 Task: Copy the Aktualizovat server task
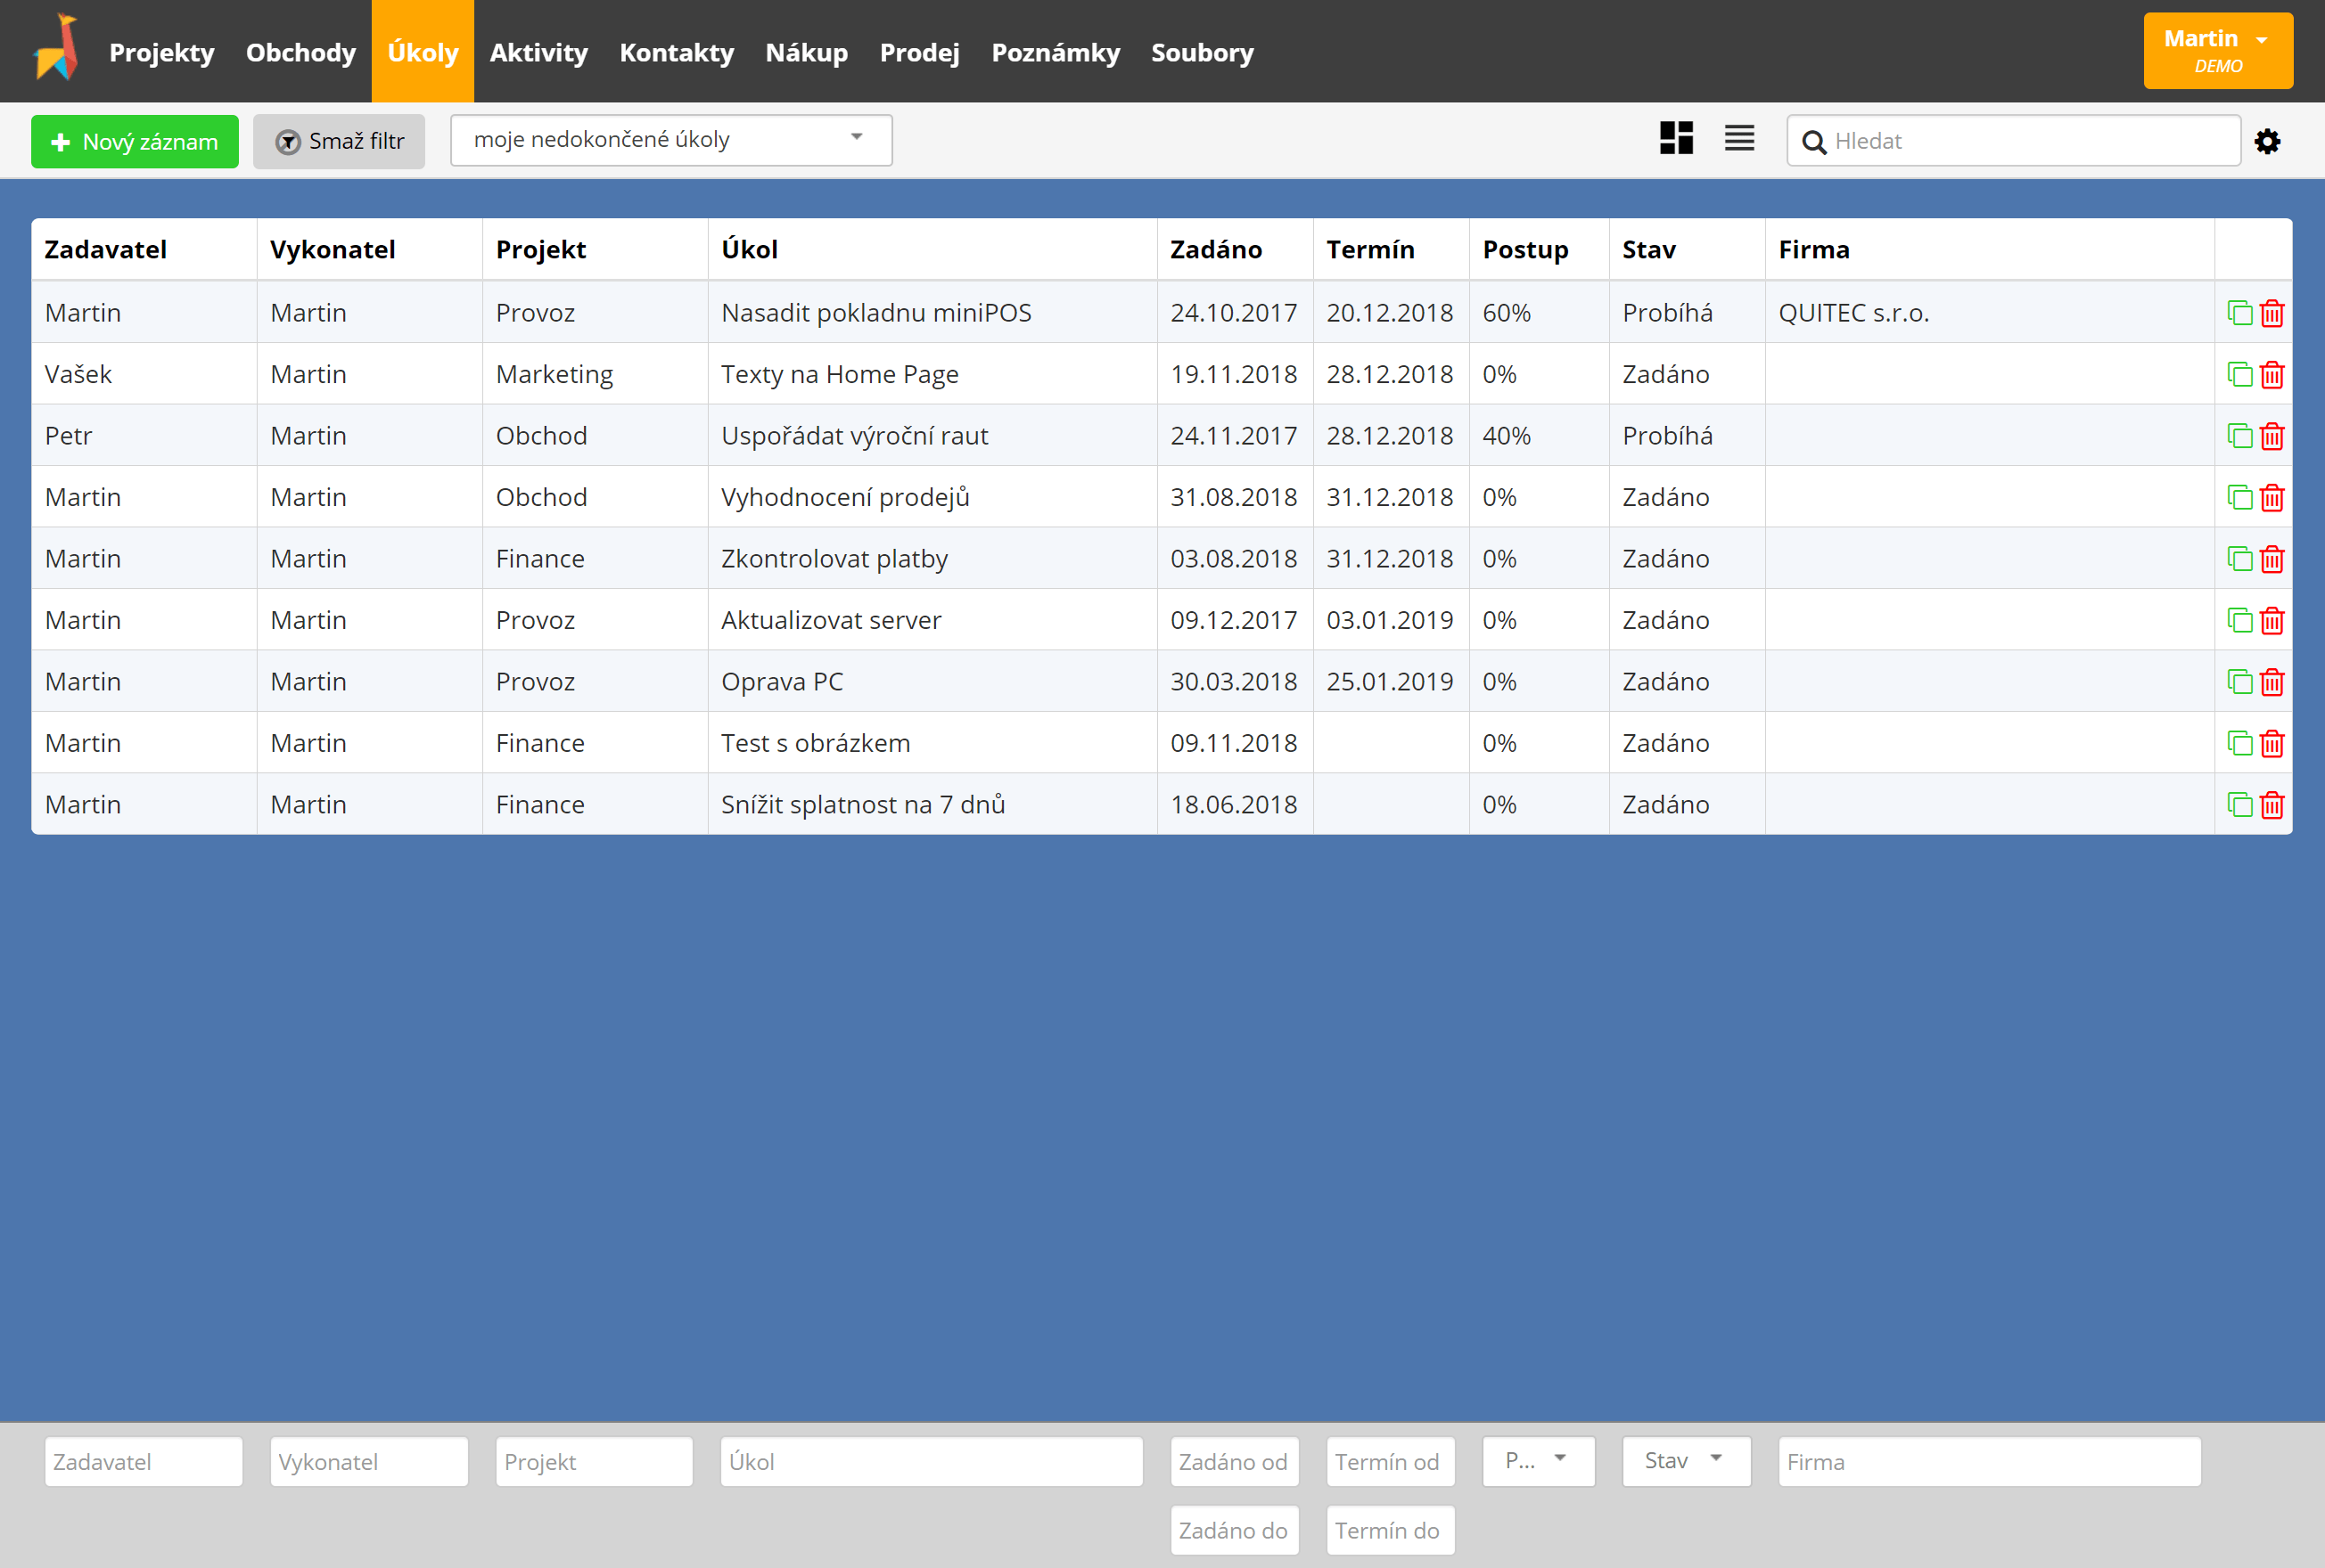[x=2240, y=620]
